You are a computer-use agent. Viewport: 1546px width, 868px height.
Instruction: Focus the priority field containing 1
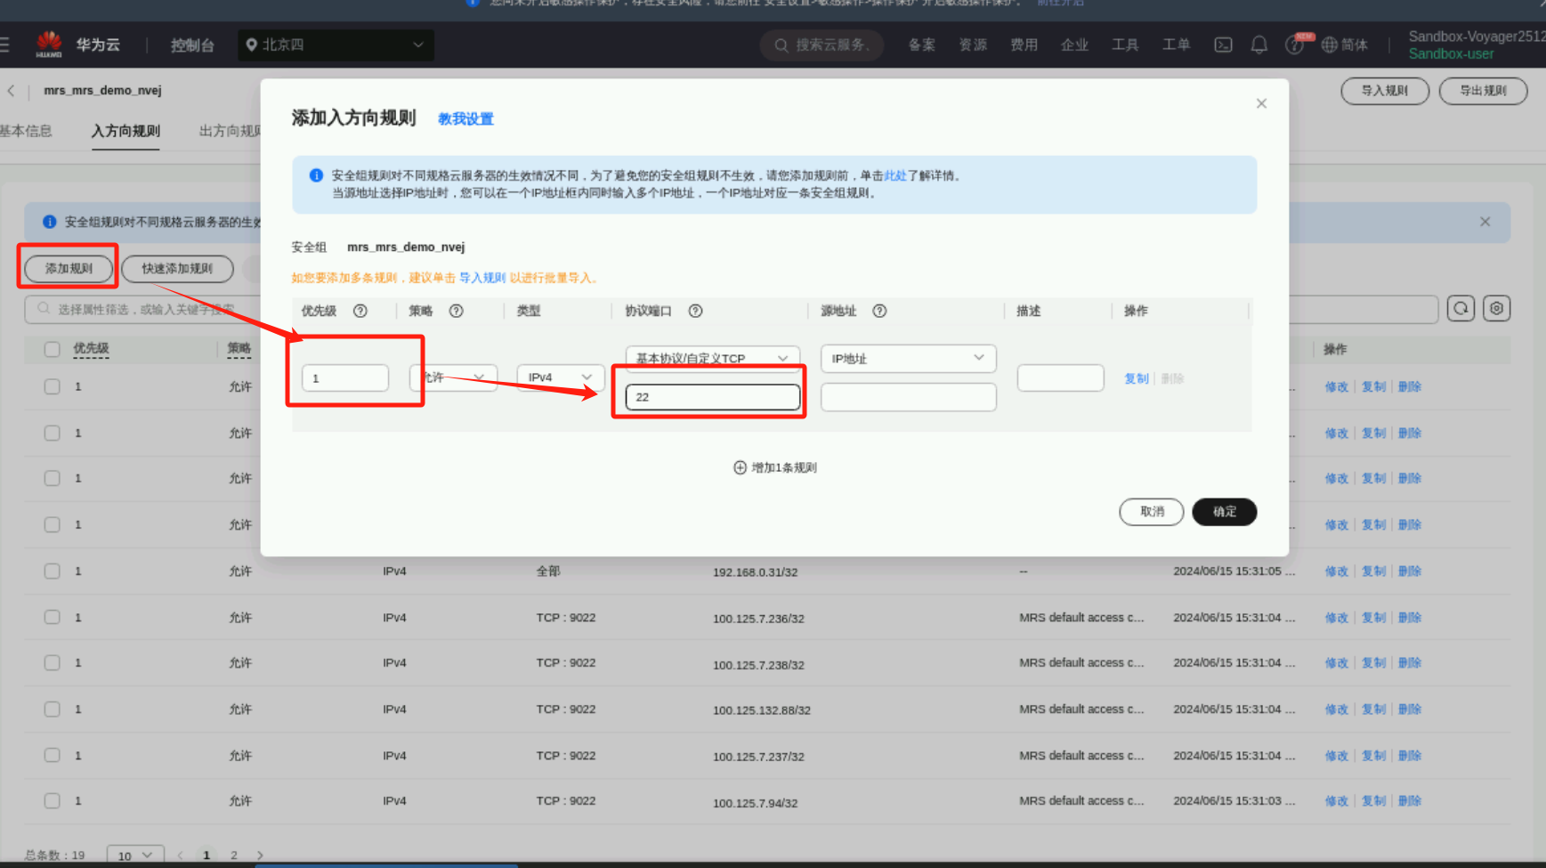click(x=345, y=377)
